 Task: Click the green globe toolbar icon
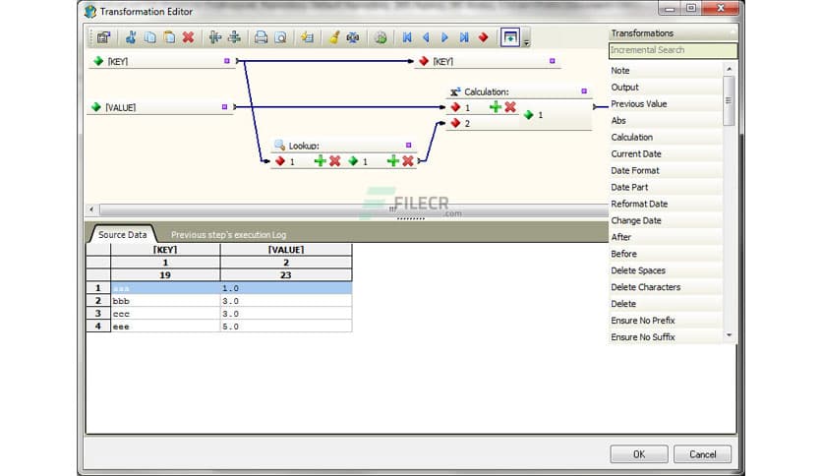[381, 37]
